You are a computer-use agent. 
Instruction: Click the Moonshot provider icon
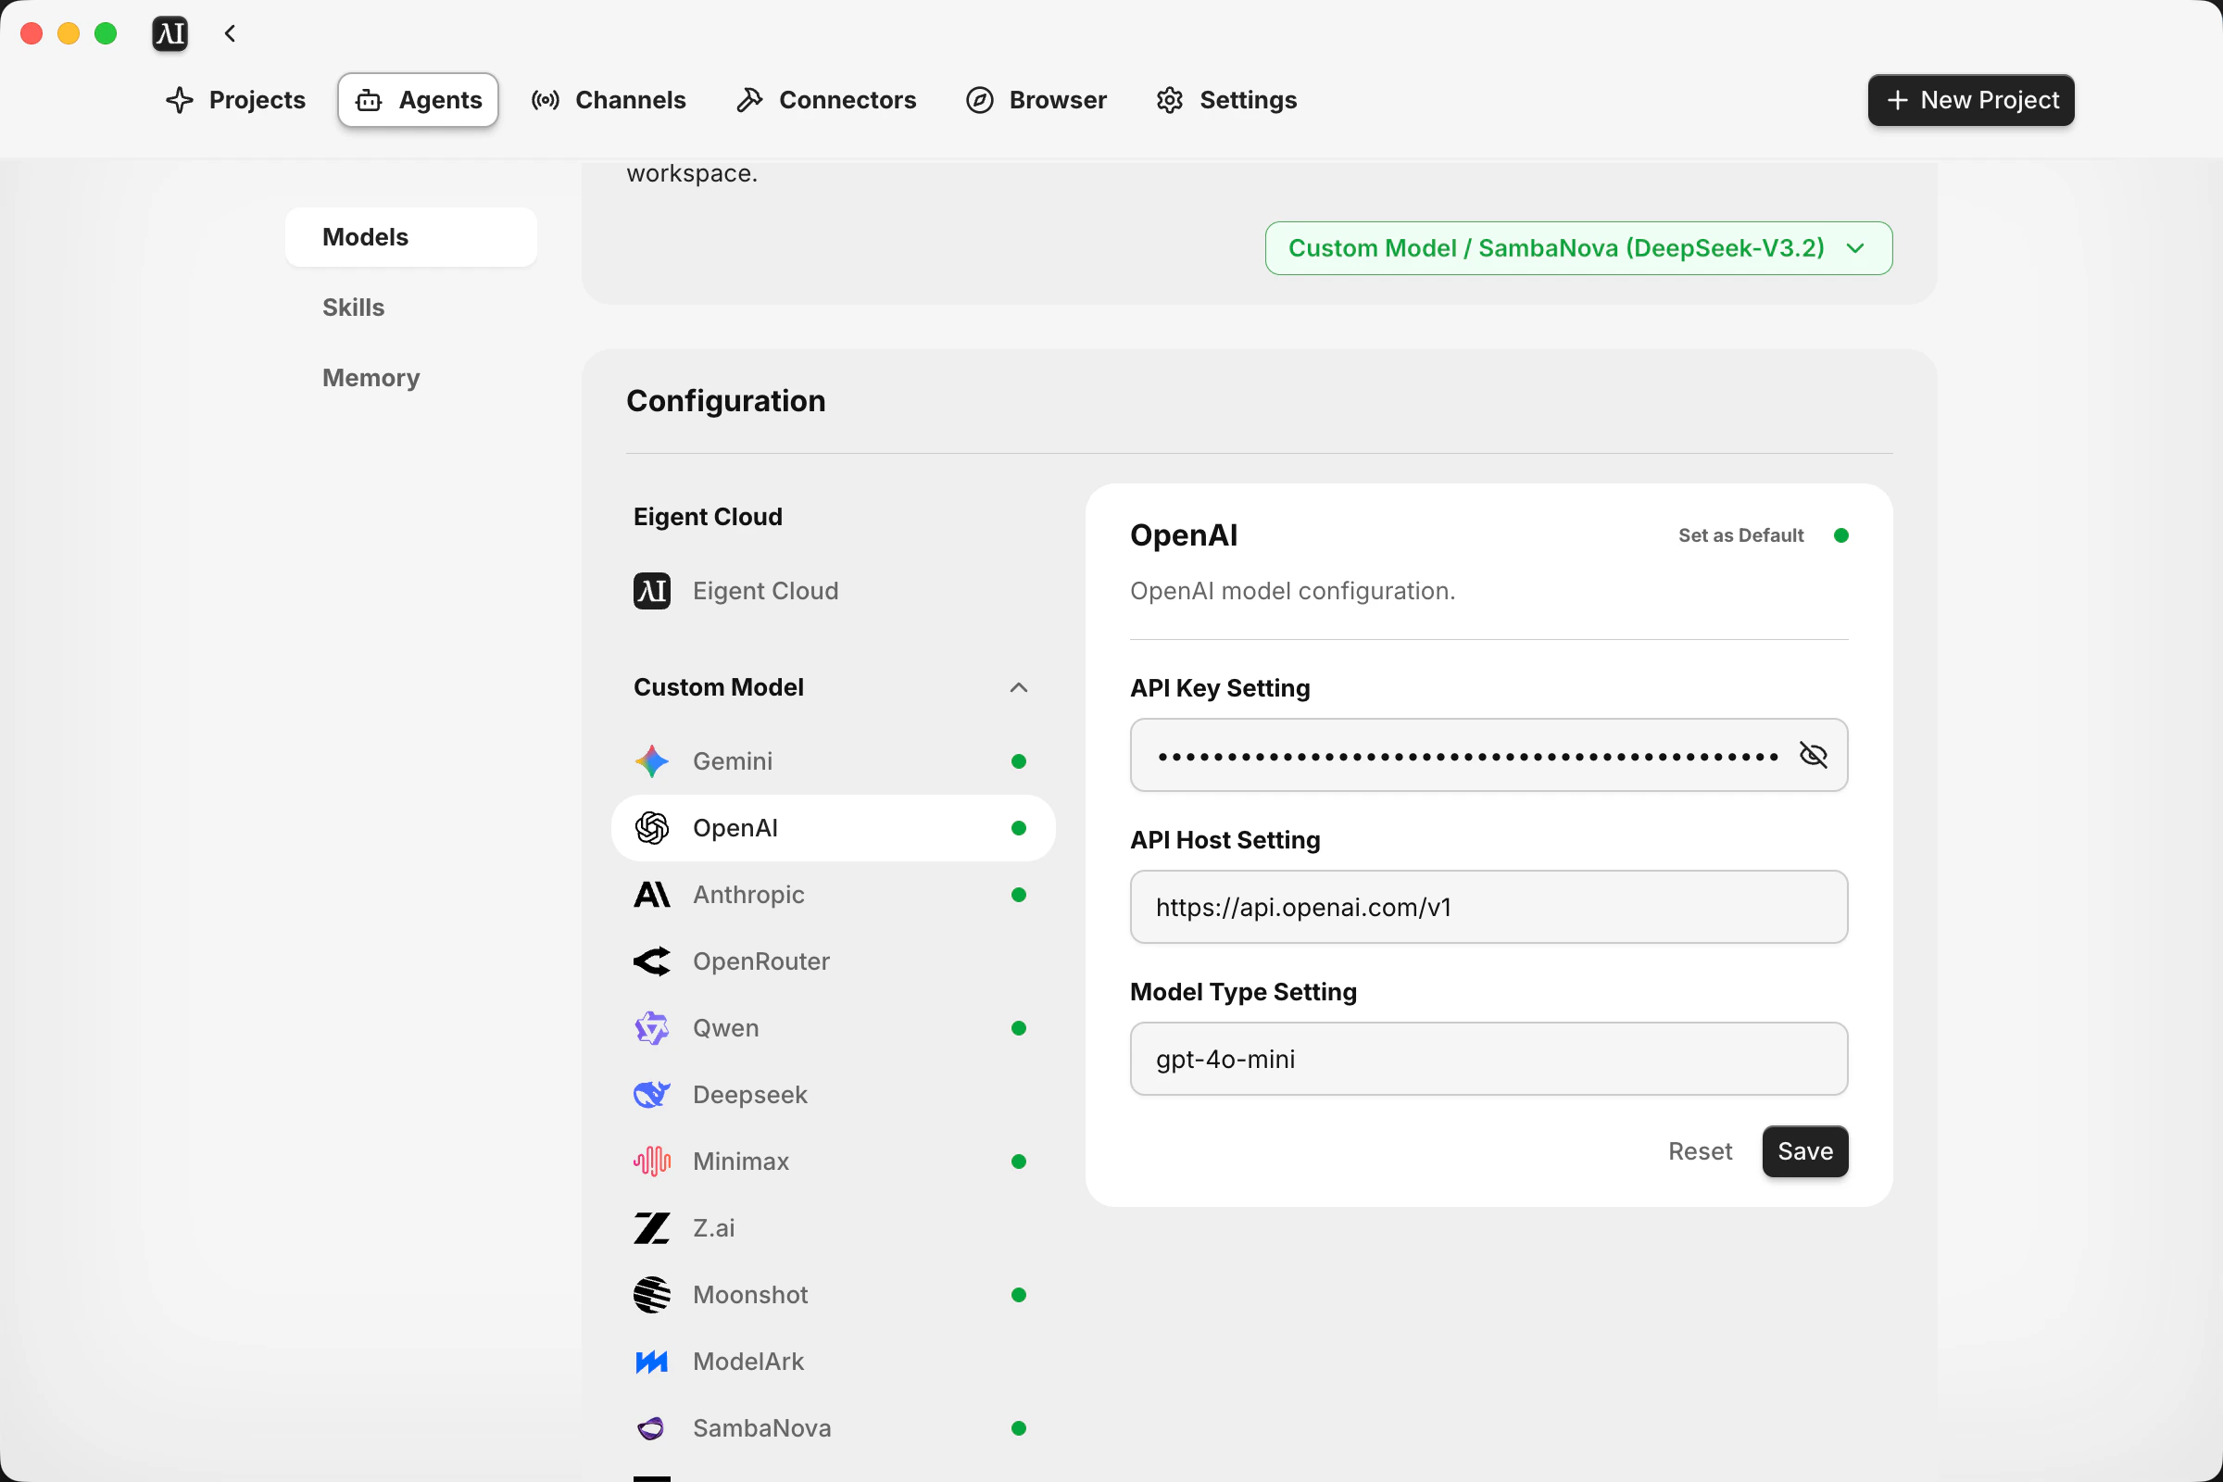point(651,1294)
